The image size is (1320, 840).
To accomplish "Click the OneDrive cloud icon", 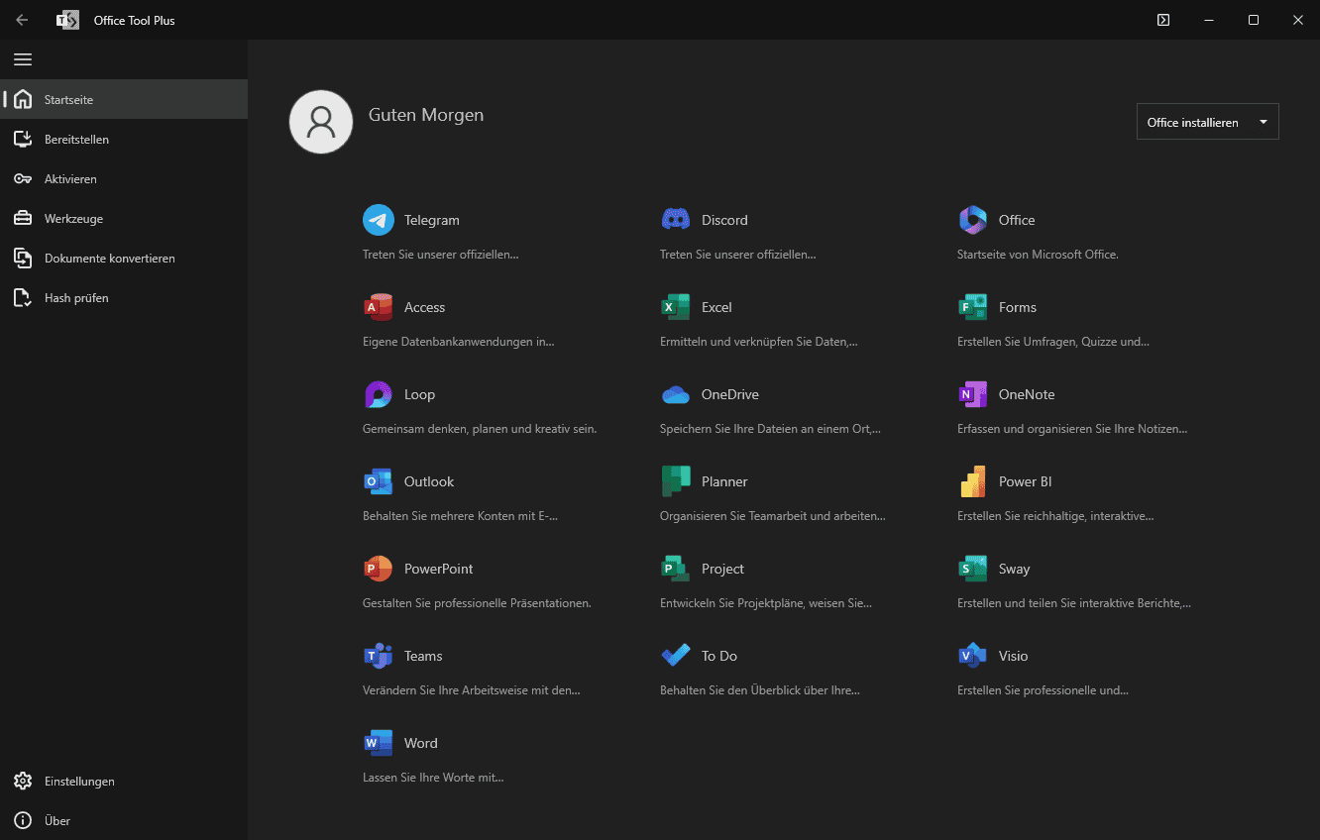I will tap(676, 394).
